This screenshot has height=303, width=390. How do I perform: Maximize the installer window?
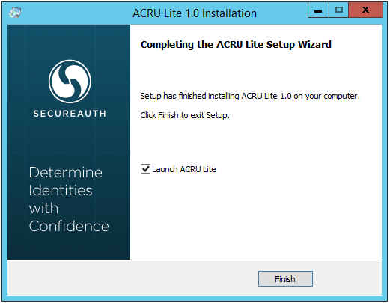[x=338, y=10]
